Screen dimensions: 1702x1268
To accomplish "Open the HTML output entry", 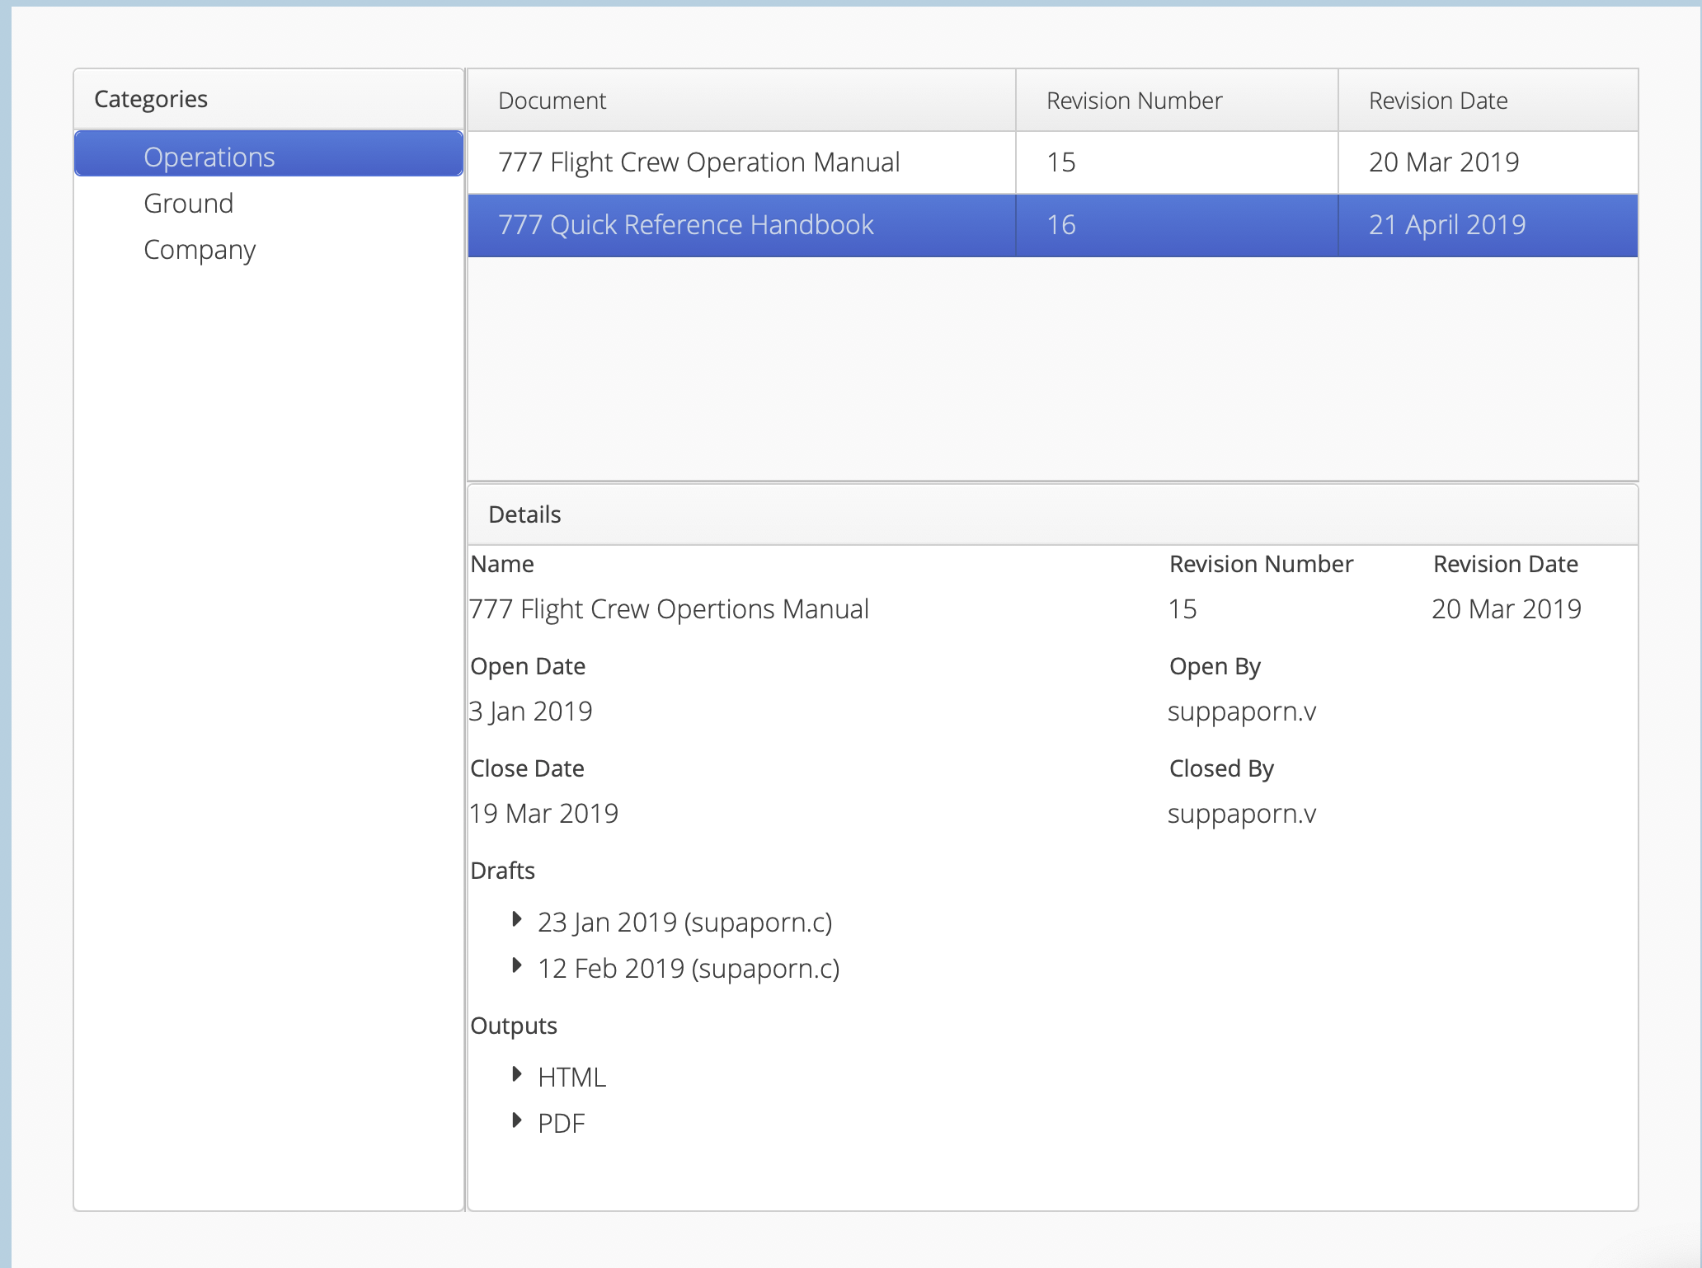I will click(x=571, y=1077).
